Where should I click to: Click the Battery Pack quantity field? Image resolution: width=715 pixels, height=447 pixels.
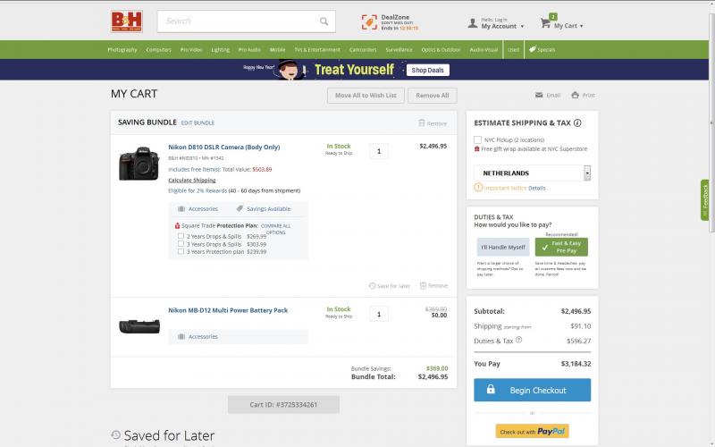pos(379,314)
